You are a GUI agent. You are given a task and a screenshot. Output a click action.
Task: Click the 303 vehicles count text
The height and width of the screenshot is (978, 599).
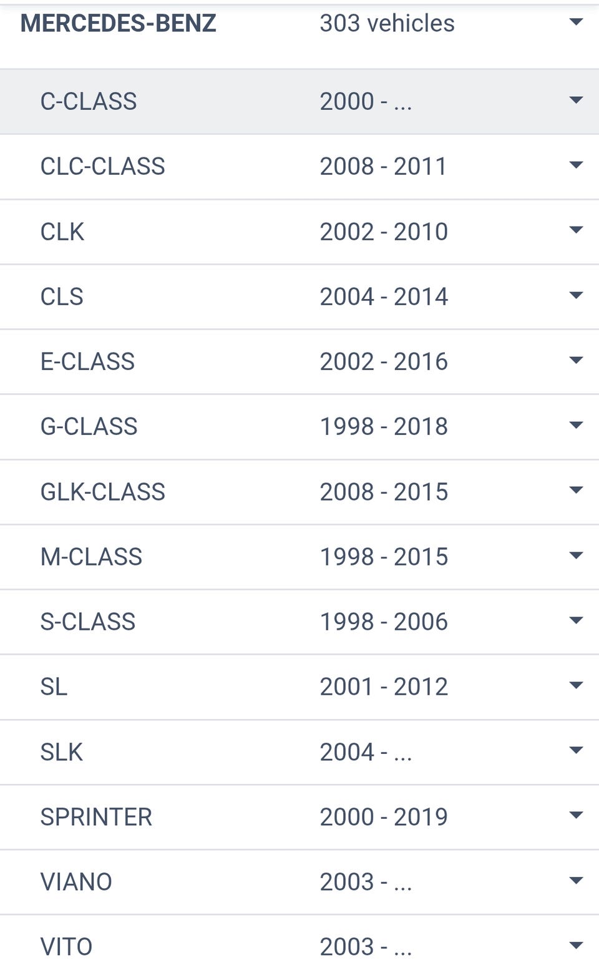387,23
